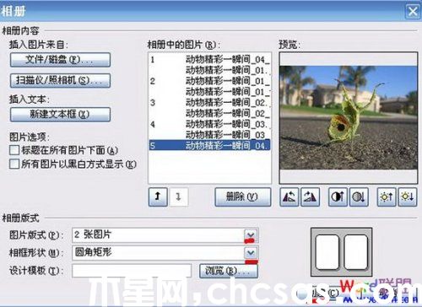
Task: Click the two-picture layout preview thumbnail
Action: point(342,252)
